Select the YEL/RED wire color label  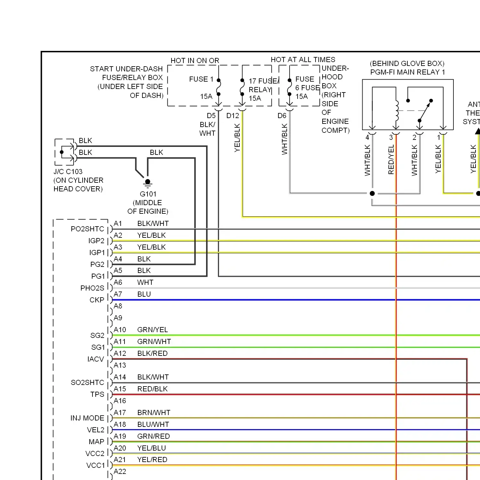(x=152, y=460)
